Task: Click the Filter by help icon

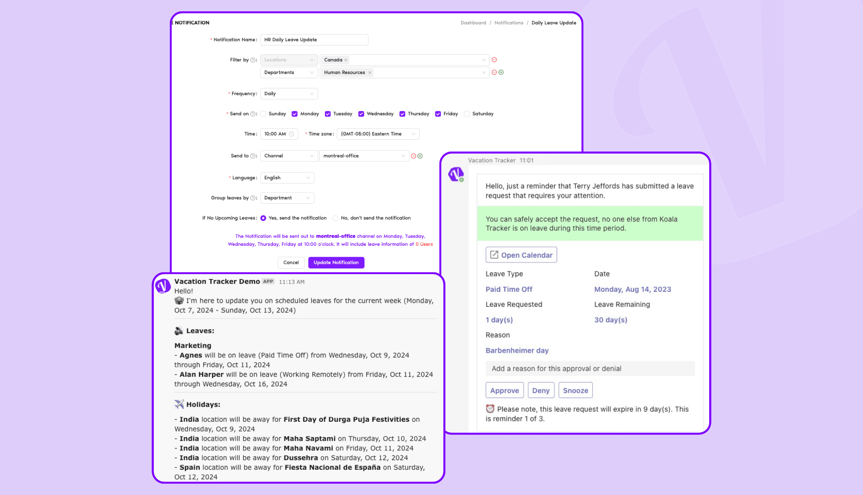Action: click(x=253, y=60)
